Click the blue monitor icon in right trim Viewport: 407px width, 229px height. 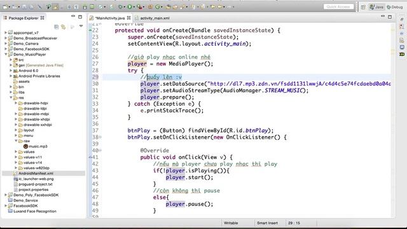(402, 47)
